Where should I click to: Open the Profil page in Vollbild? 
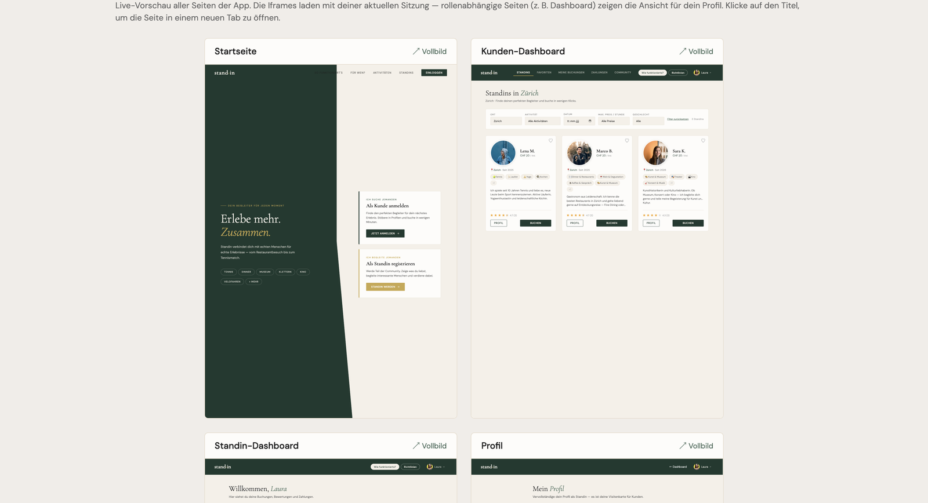pos(696,446)
